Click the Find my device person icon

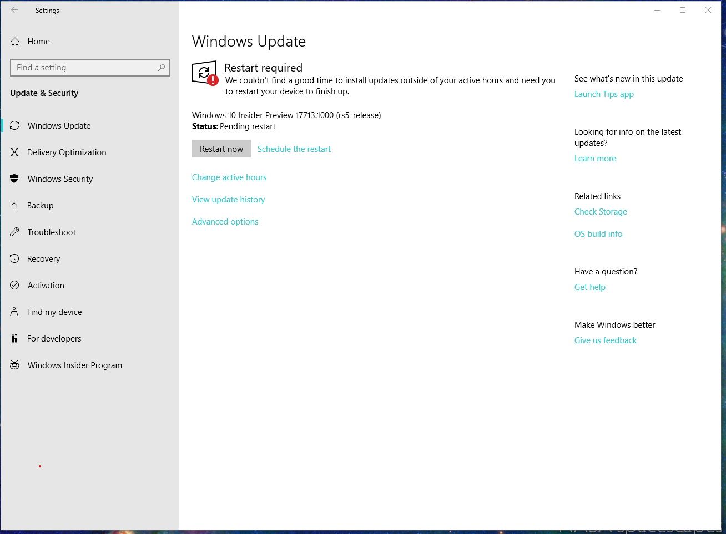click(x=14, y=312)
